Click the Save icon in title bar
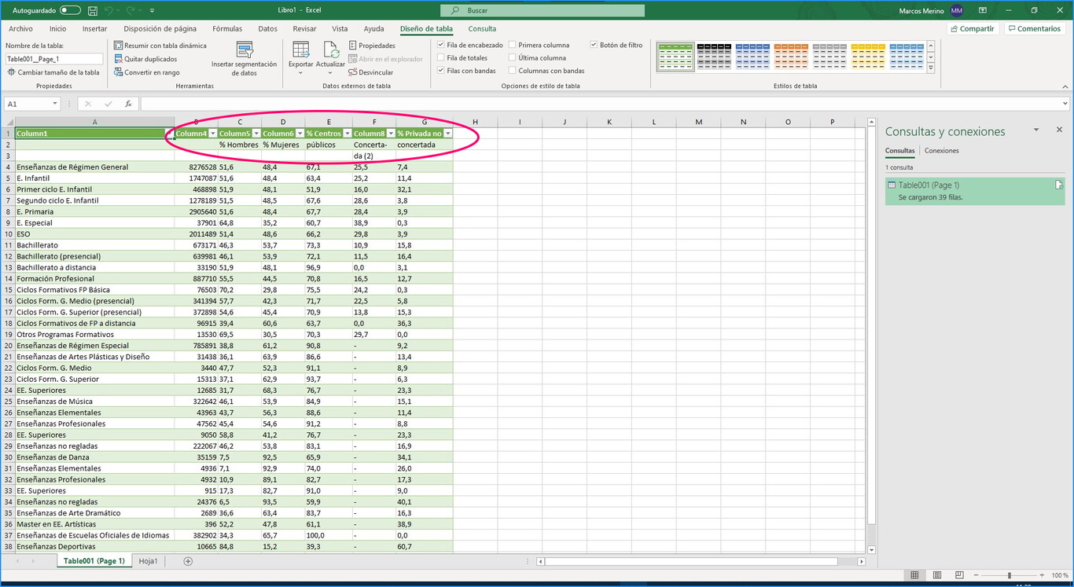The image size is (1074, 587). (x=93, y=10)
